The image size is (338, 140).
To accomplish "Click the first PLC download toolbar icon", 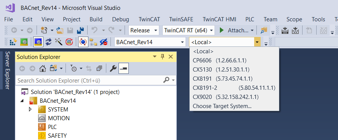I will [x=285, y=30].
